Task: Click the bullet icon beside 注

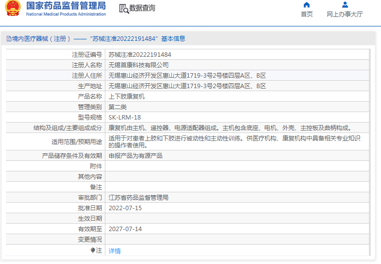Action: [x=93, y=251]
